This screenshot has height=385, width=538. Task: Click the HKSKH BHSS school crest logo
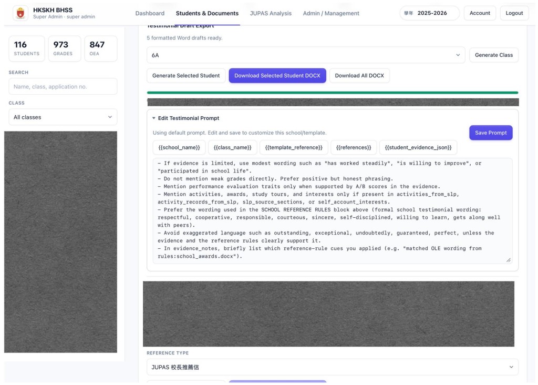pos(20,13)
